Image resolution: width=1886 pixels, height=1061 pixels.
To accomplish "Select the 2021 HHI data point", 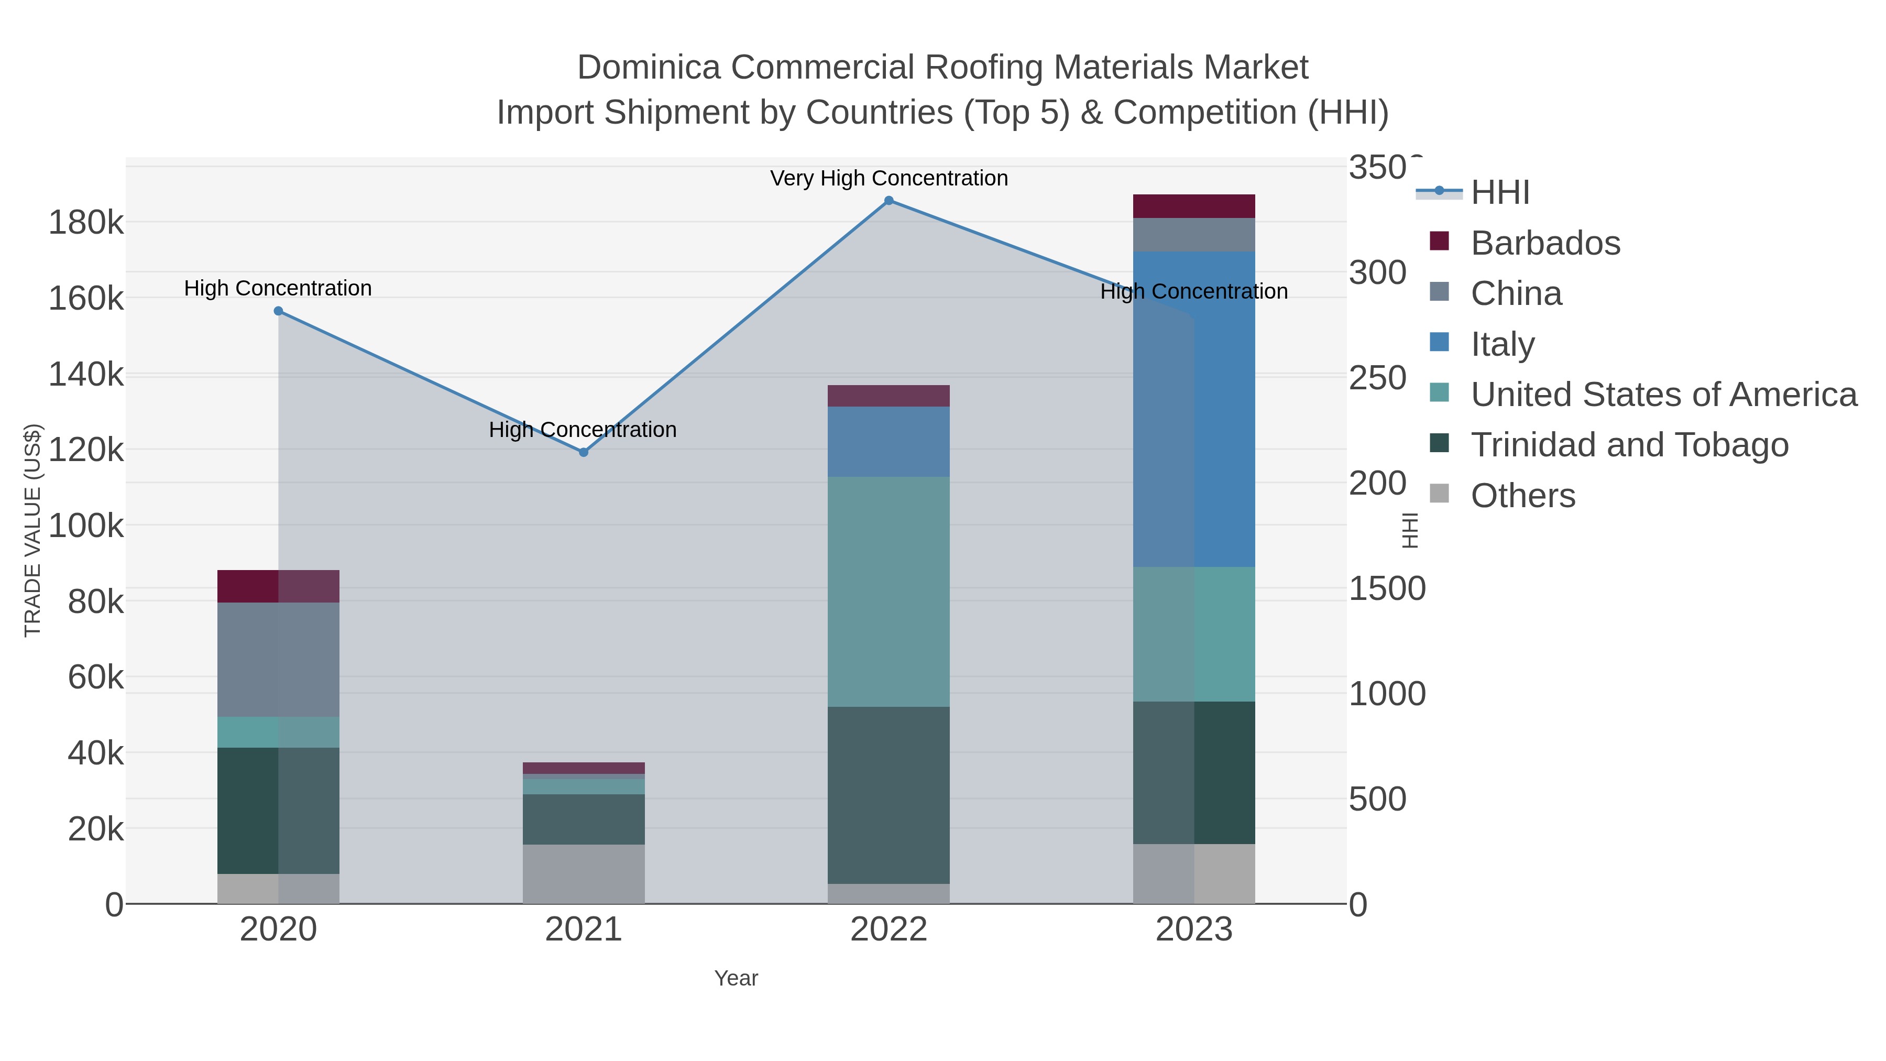I will click(584, 453).
